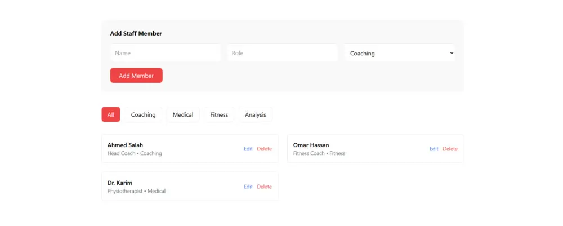Edit Ahmed Salah's entry
The width and height of the screenshot is (563, 226).
pos(248,149)
